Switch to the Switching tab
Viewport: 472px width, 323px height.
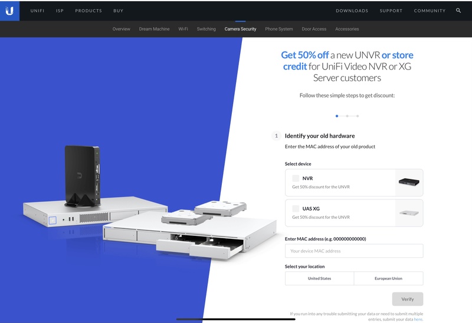[206, 29]
